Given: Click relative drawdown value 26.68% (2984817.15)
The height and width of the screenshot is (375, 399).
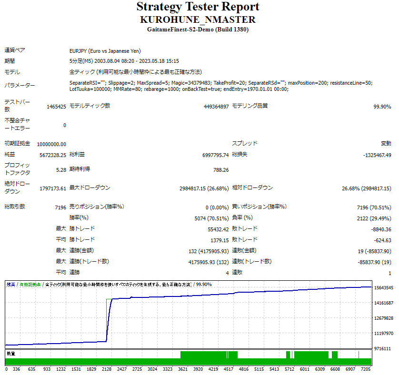Looking at the screenshot, I should (367, 188).
